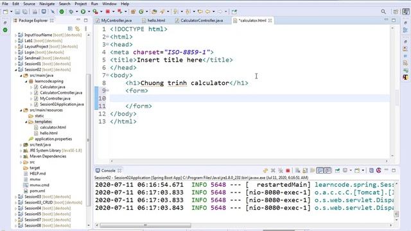Expand the Session03_CRUD project

15,203
